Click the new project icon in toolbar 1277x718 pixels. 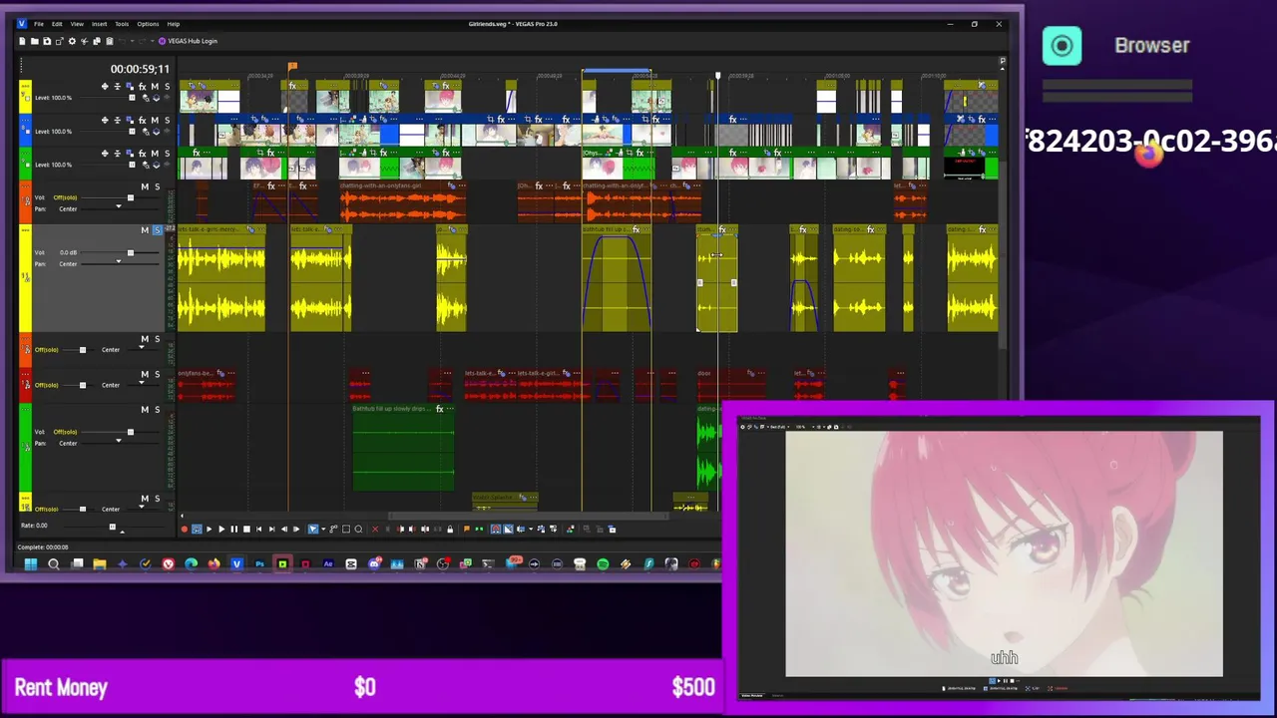(22, 41)
